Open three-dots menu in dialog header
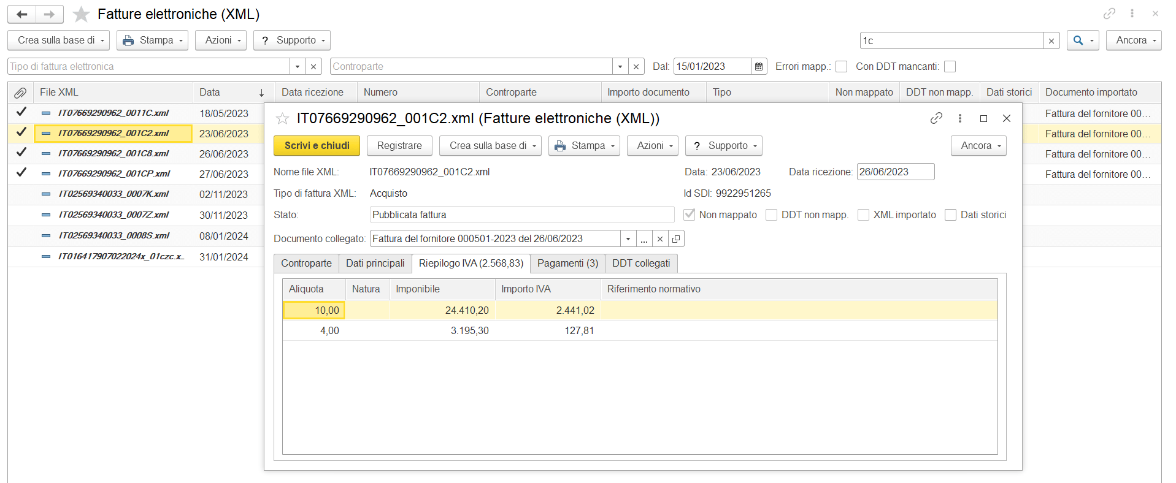Viewport: 1176px width, 483px height. point(960,118)
